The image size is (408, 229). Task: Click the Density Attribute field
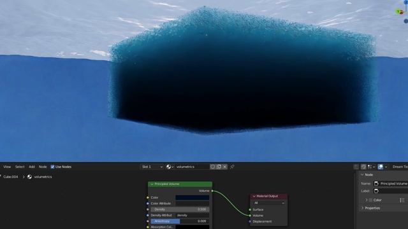click(x=193, y=215)
